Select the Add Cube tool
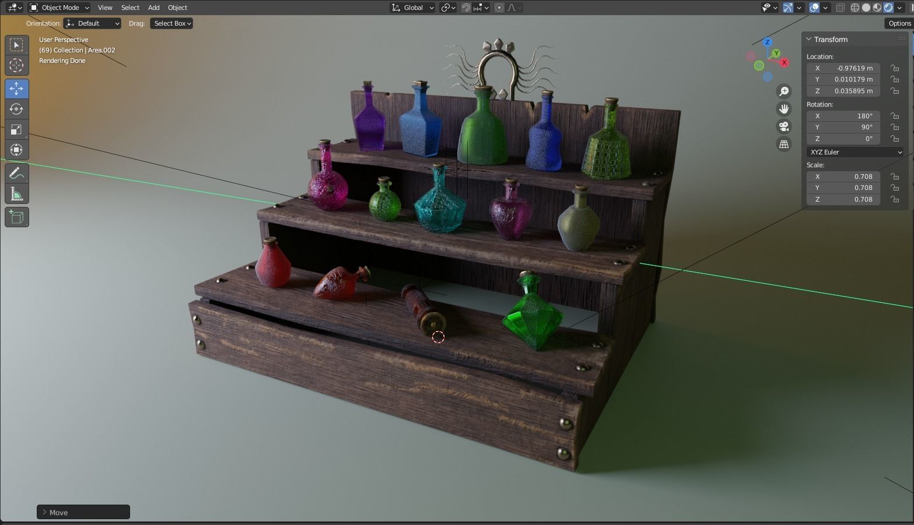This screenshot has width=914, height=525. click(x=16, y=217)
